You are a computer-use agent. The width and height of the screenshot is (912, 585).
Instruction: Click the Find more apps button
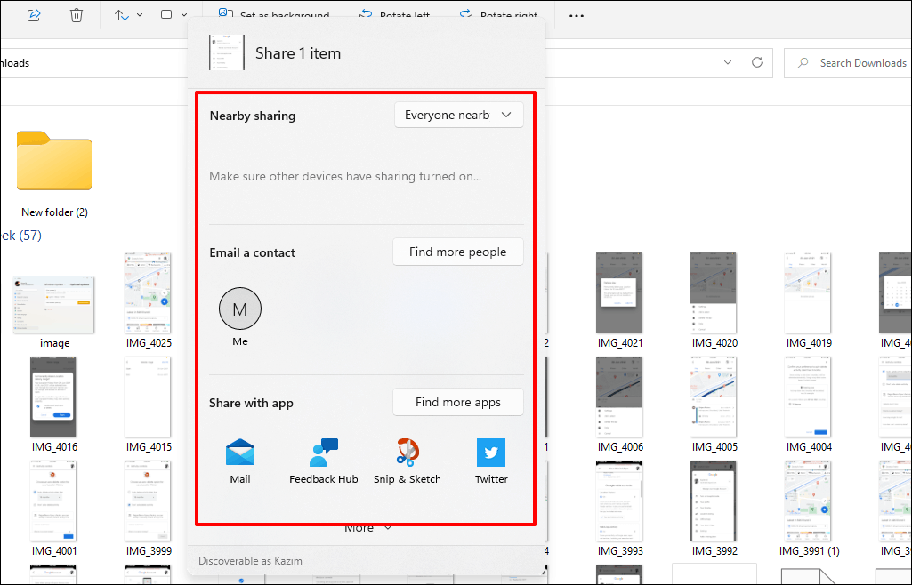(457, 402)
